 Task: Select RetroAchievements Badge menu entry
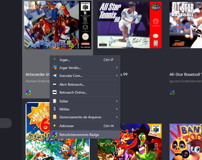(x=85, y=134)
